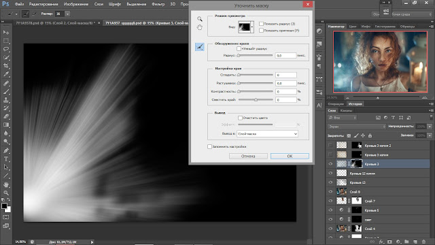Select the Dodge tool

[x=6, y=142]
